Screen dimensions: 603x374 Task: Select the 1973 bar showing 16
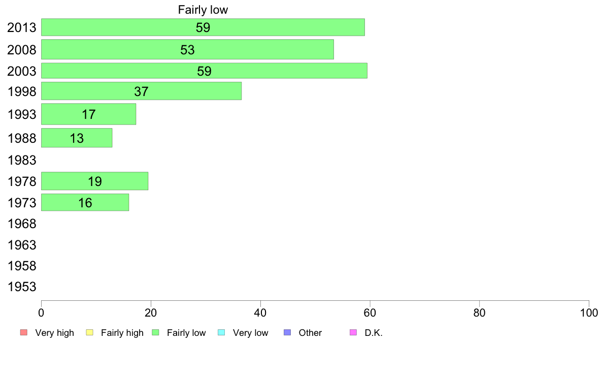point(85,203)
